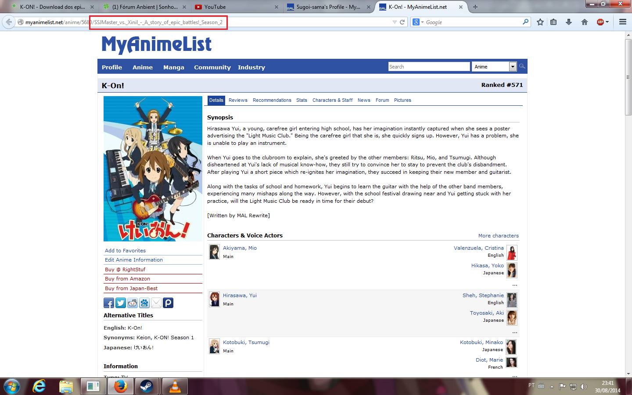Submit the page to Reddit
The height and width of the screenshot is (395, 632).
pyautogui.click(x=132, y=303)
